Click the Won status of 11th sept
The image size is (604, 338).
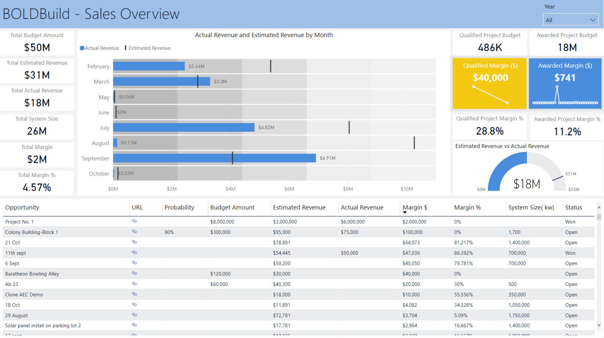pos(570,253)
